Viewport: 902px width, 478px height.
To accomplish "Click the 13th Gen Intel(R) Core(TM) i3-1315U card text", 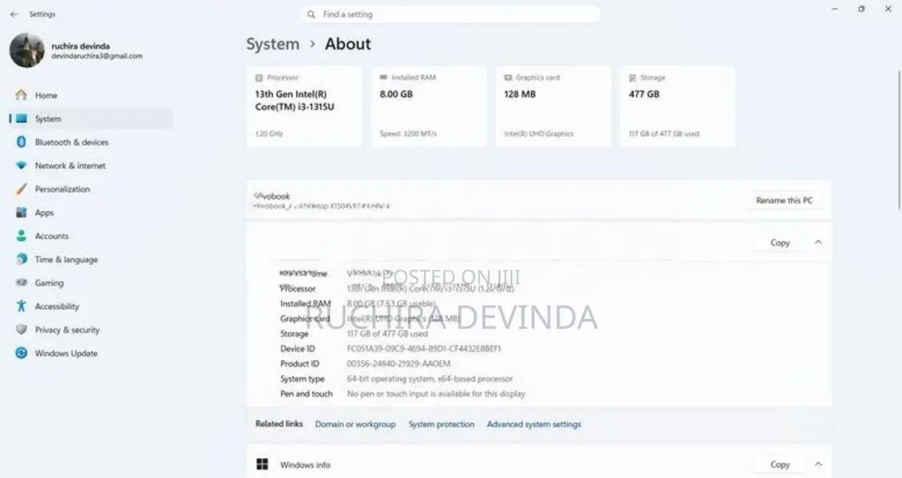I will 295,100.
